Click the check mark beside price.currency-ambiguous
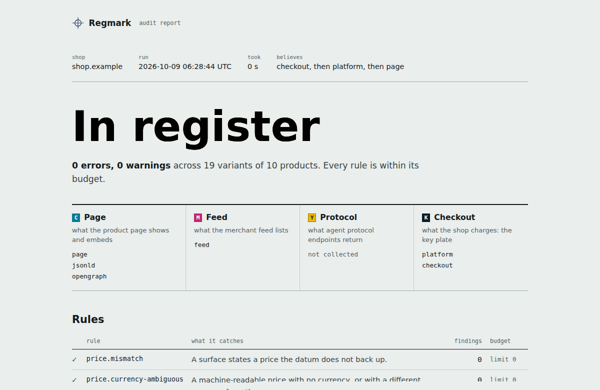This screenshot has height=390, width=600. [74, 380]
